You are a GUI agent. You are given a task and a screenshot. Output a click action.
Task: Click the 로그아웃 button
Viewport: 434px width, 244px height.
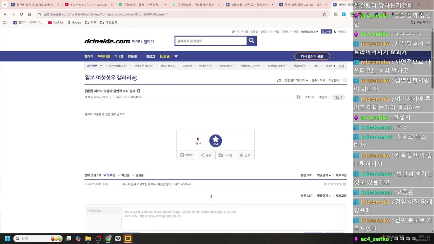326,32
